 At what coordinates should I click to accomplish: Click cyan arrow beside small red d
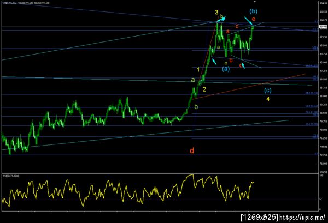[x=243, y=66]
